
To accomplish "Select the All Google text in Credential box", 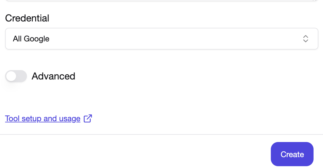I will (x=31, y=39).
